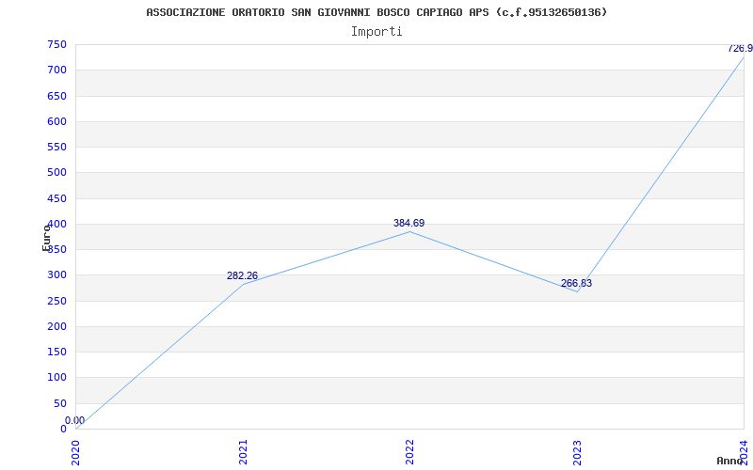Click the 750 y-axis tick label

(56, 44)
